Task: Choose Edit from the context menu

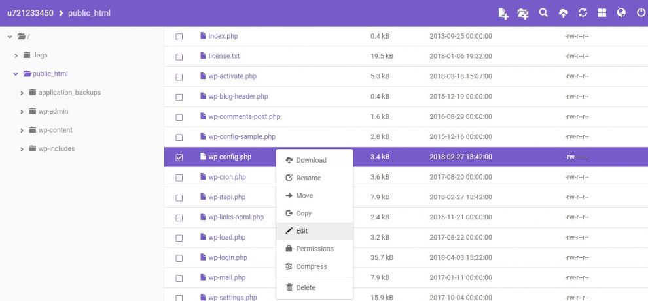Action: click(301, 231)
